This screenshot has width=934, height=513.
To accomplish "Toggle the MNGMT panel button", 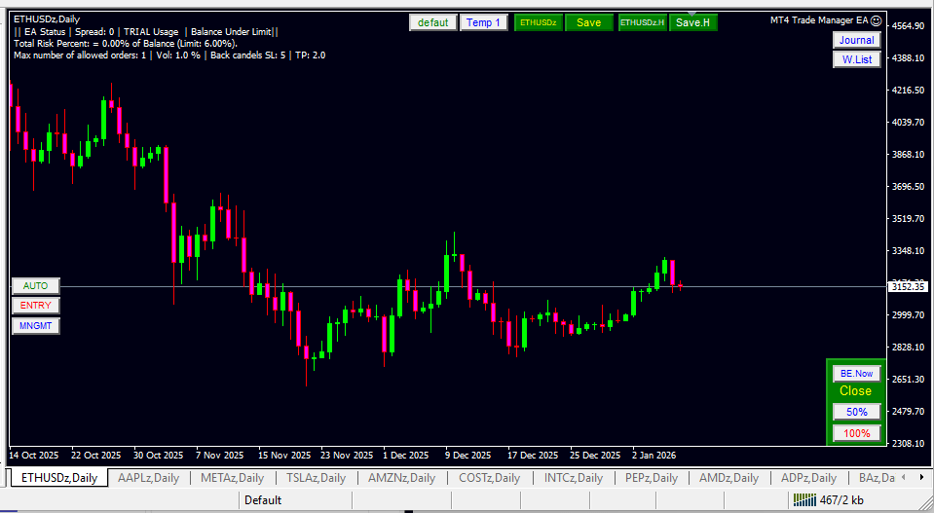I will pyautogui.click(x=36, y=326).
